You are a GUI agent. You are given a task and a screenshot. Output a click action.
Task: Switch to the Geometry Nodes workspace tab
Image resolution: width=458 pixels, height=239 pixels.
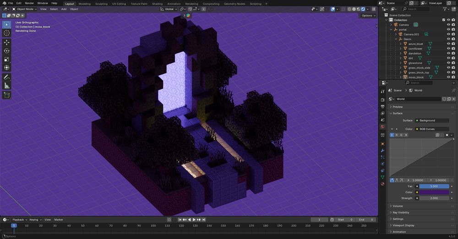pyautogui.click(x=234, y=4)
